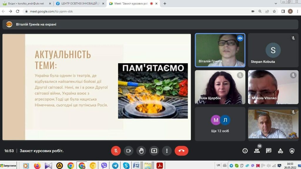Bookmark this page with star icon
The image size is (301, 169).
click(274, 11)
